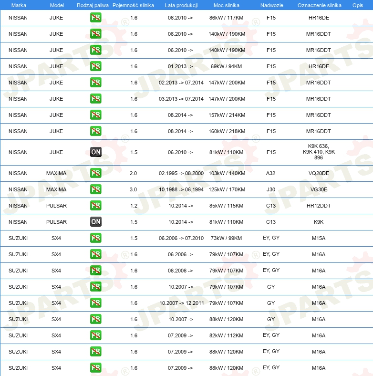Click the petrol icon in the JUKE 157kW / 214KM row

click(96, 115)
